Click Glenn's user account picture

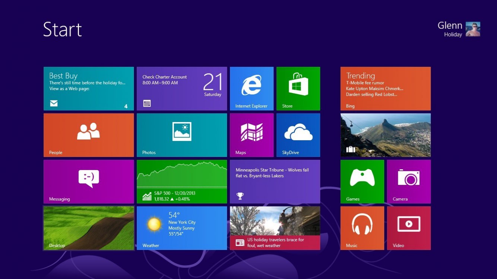tap(473, 29)
